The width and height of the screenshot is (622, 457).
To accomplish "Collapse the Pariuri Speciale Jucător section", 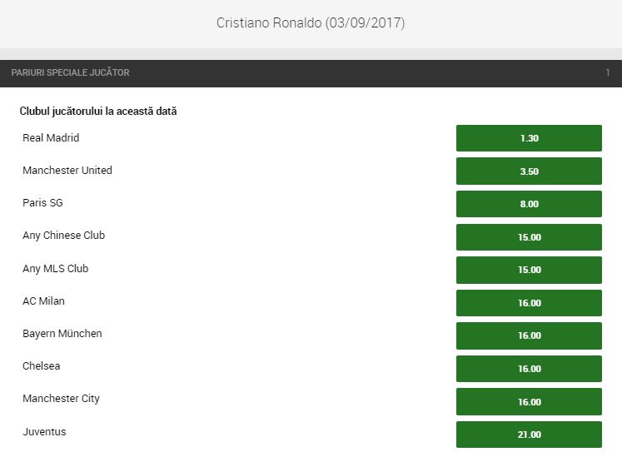I will point(71,73).
